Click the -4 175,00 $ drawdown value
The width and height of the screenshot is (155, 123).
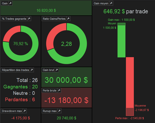(21, 118)
